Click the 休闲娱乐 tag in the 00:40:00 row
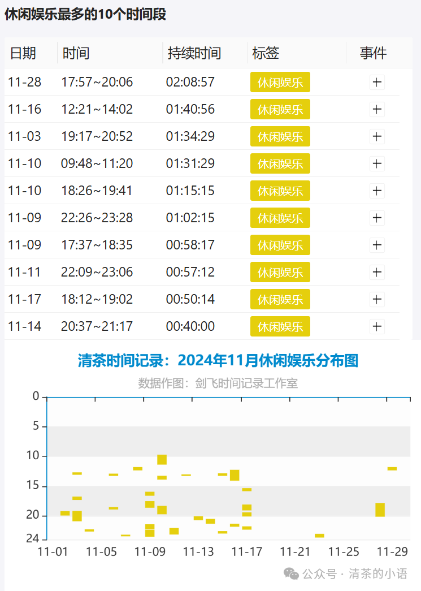 point(280,326)
